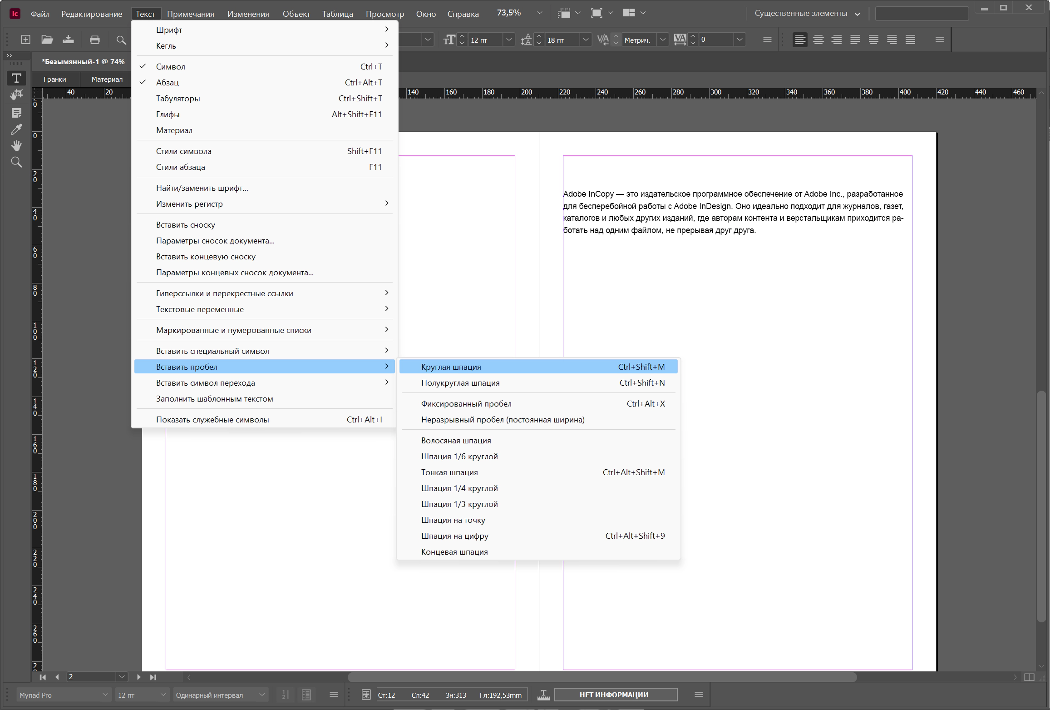Open the Файл menu

(40, 14)
